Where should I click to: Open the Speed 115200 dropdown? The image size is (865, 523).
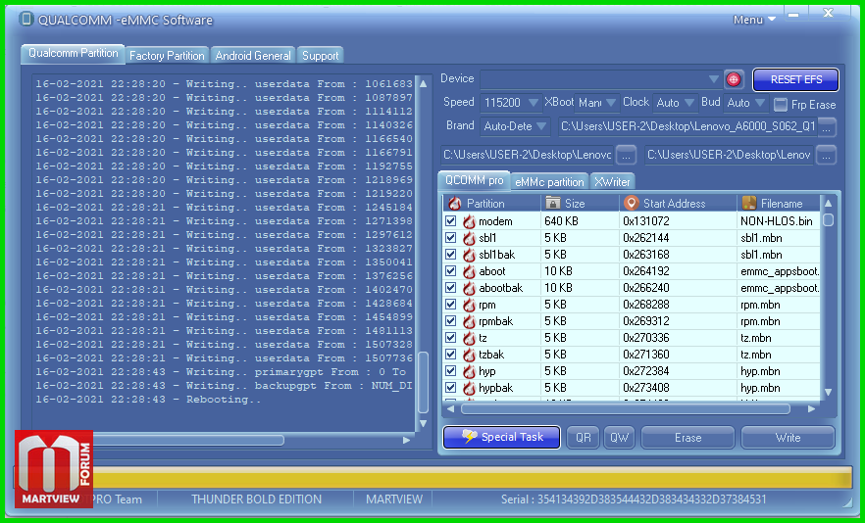pyautogui.click(x=533, y=103)
